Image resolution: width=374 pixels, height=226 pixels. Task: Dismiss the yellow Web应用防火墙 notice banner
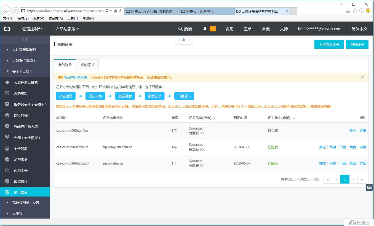(x=362, y=77)
